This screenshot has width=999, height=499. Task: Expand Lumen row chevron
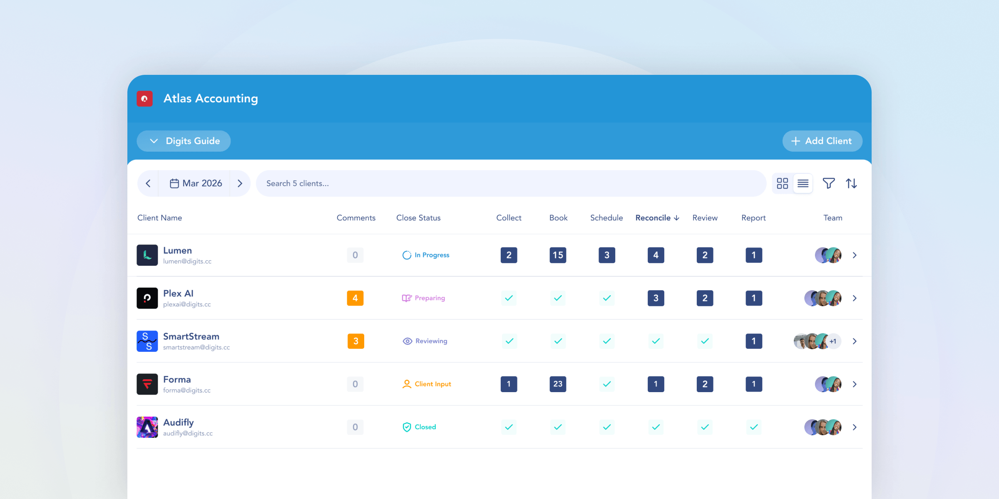pyautogui.click(x=855, y=255)
